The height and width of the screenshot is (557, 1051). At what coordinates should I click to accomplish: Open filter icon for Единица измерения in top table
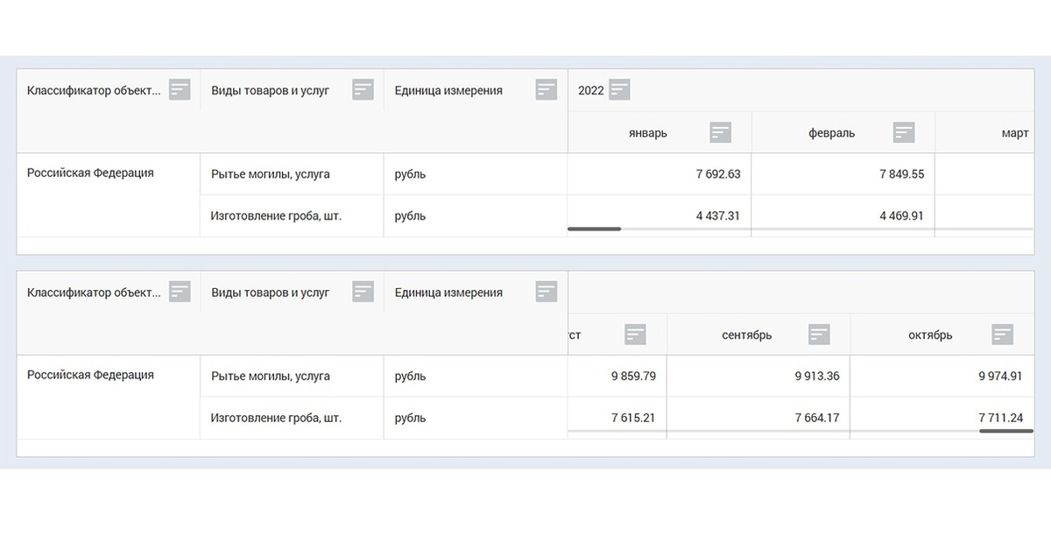click(x=547, y=89)
